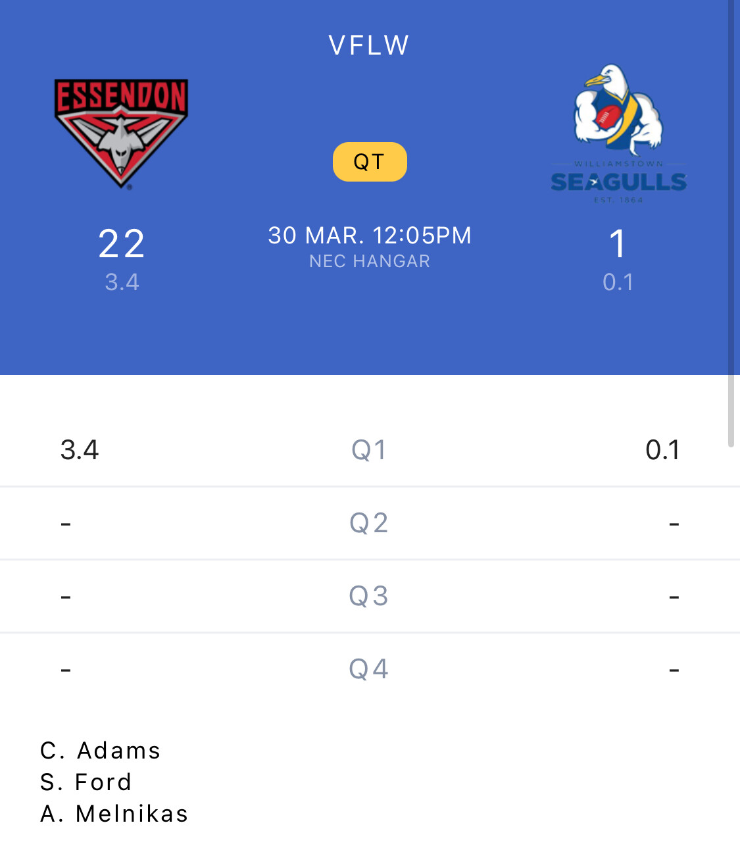Click Essendon's 3.4 tally under total score
Screen dimensions: 740x850
(x=122, y=282)
